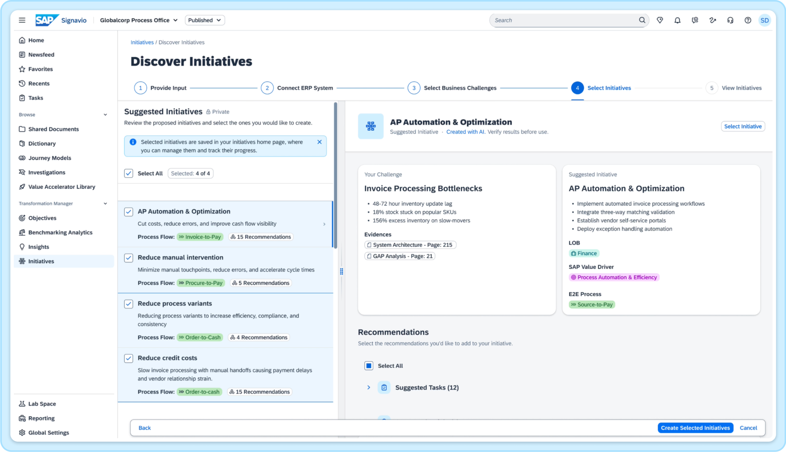Uncheck the Reduce manual intervention initiative

point(128,258)
